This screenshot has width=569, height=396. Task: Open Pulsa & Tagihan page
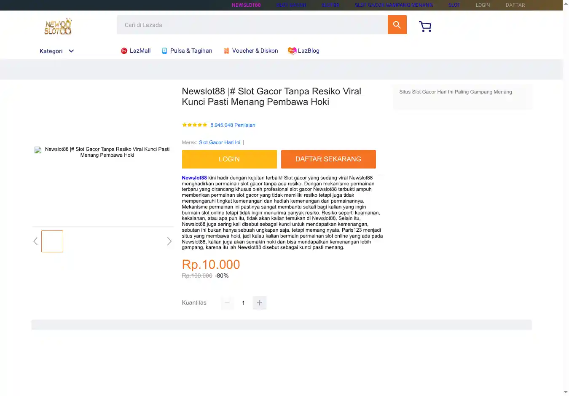(187, 51)
